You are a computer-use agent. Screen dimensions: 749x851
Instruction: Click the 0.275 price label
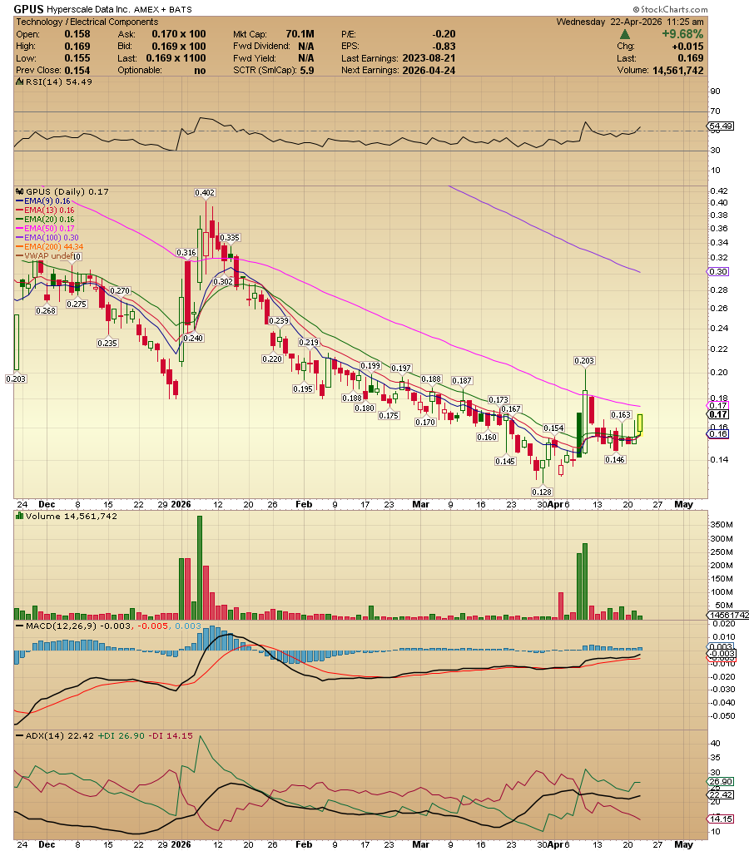(77, 304)
